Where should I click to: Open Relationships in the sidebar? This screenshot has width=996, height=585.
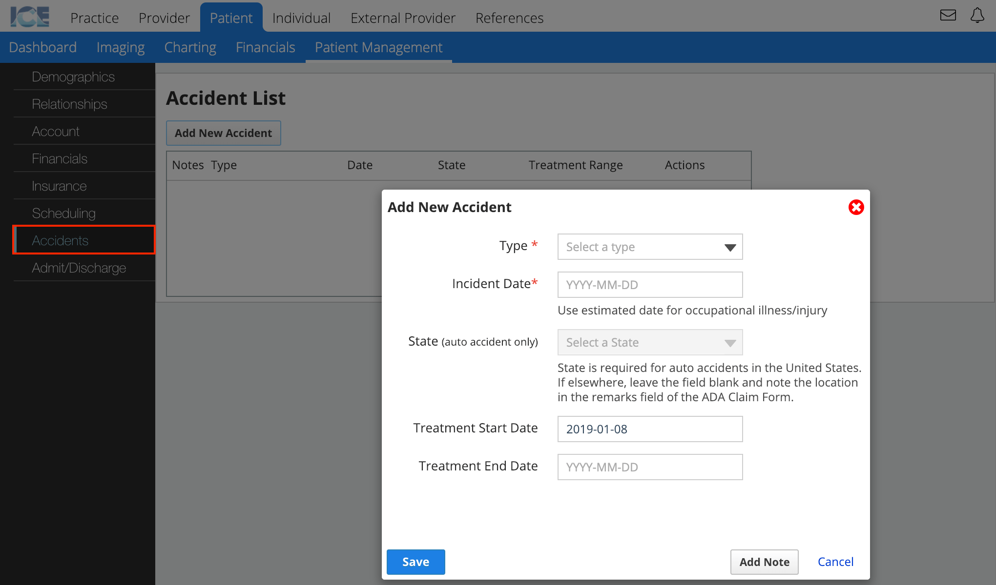pos(84,104)
